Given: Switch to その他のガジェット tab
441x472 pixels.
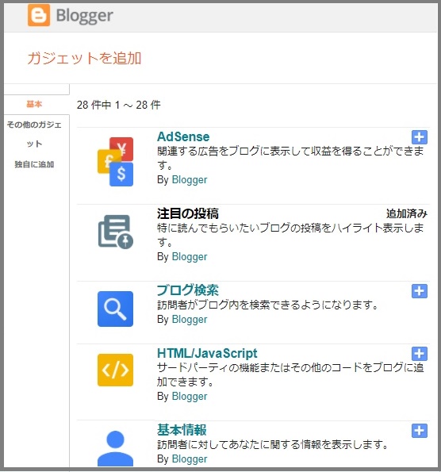Looking at the screenshot, I should pyautogui.click(x=34, y=134).
